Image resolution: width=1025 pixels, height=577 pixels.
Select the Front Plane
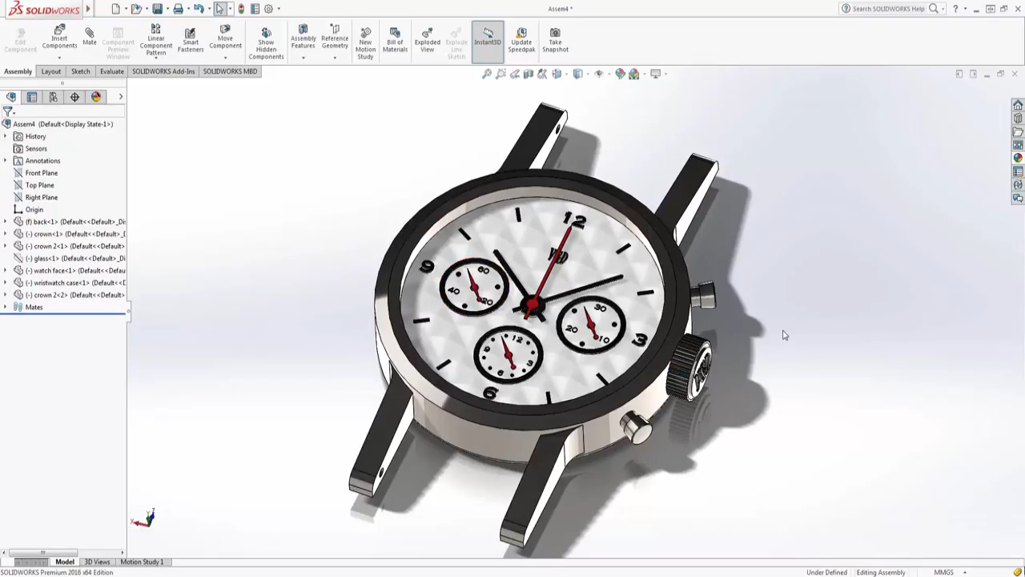(x=35, y=173)
